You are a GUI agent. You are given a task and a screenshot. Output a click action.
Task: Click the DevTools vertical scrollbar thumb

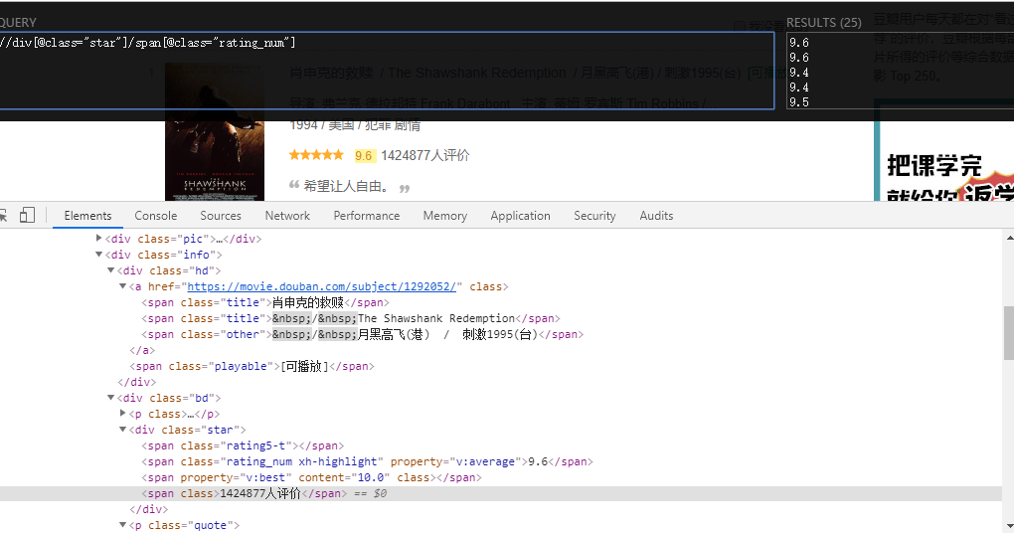coord(1009,332)
